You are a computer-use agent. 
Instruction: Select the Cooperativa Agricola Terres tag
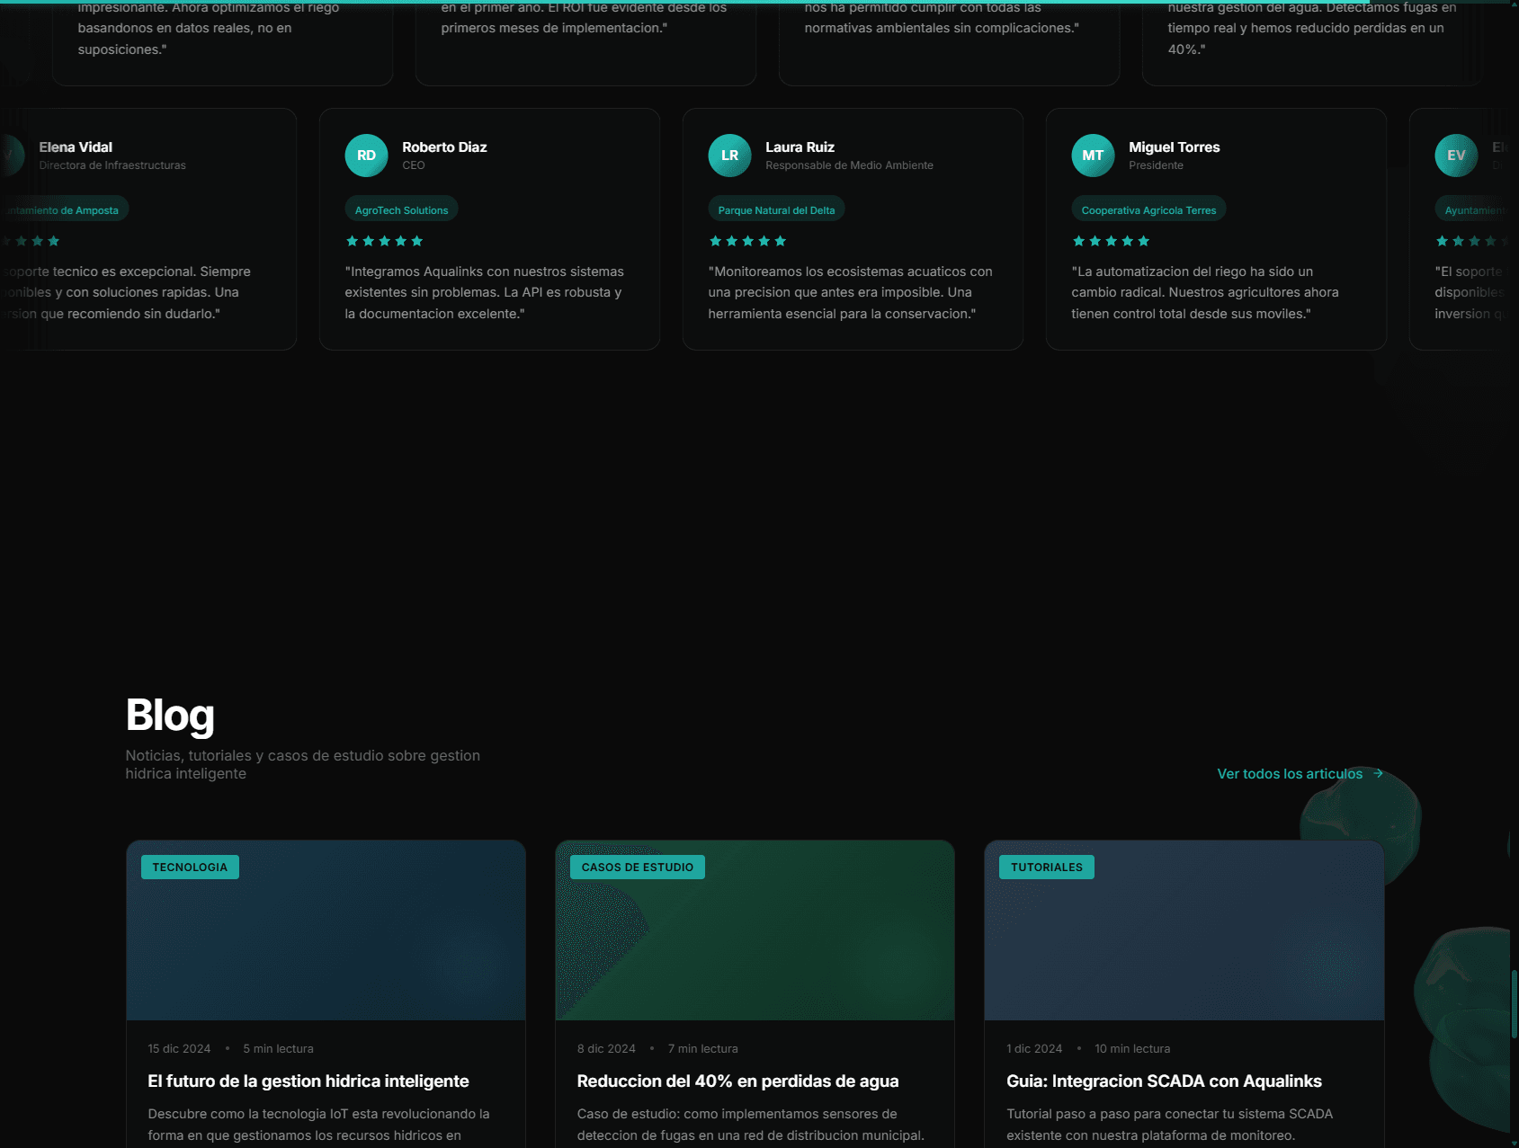tap(1148, 210)
